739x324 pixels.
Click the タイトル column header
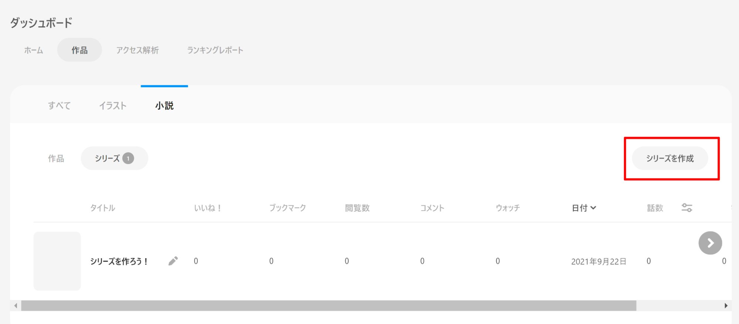click(x=103, y=208)
